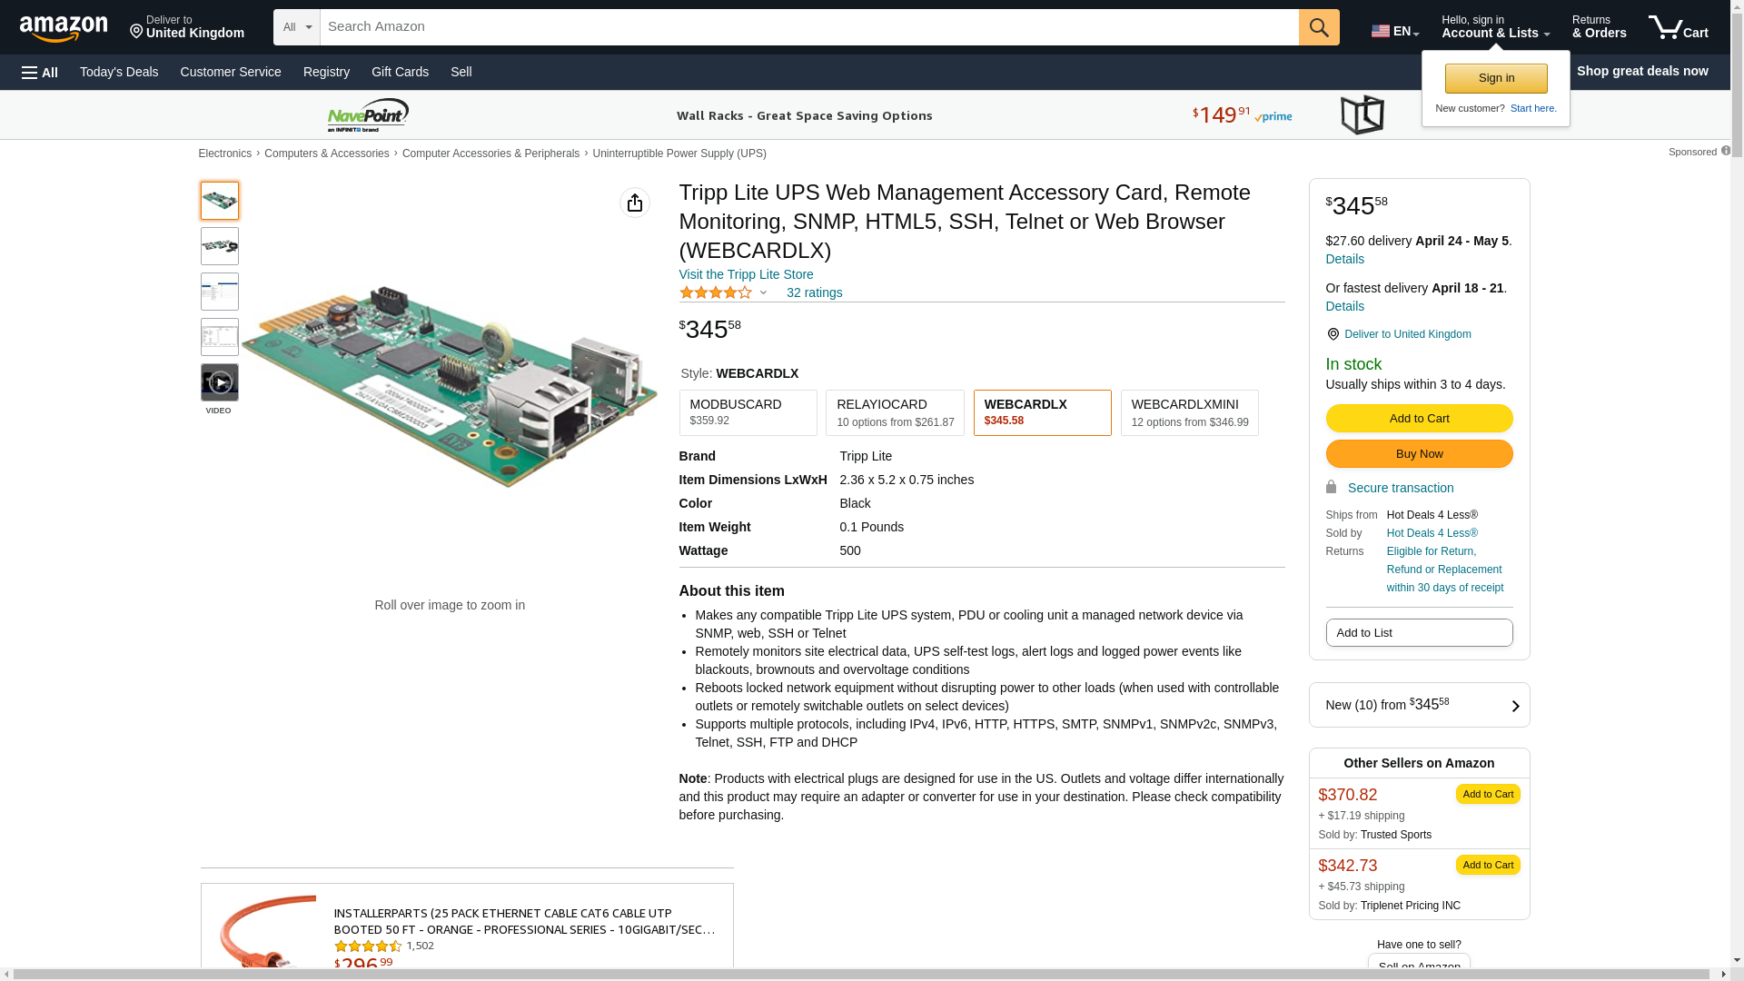Open Today's Deals in the navigation bar
The width and height of the screenshot is (1744, 981).
tap(119, 72)
